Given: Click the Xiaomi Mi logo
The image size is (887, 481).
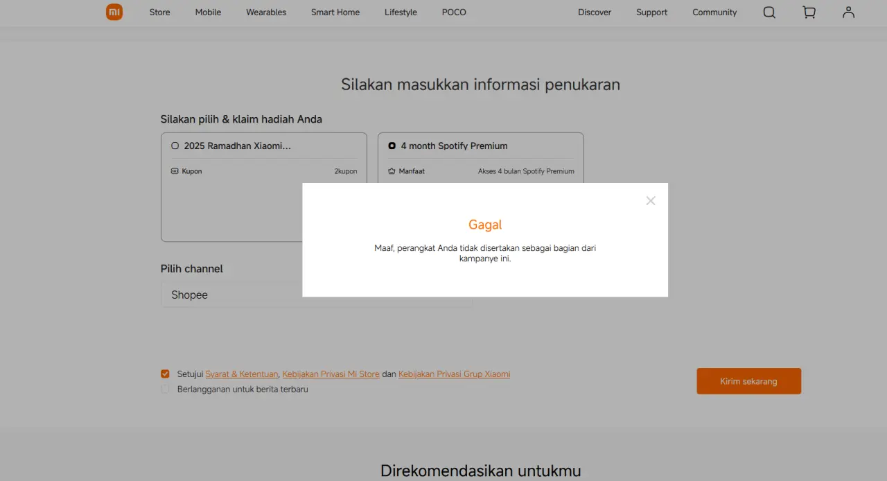Looking at the screenshot, I should point(114,12).
